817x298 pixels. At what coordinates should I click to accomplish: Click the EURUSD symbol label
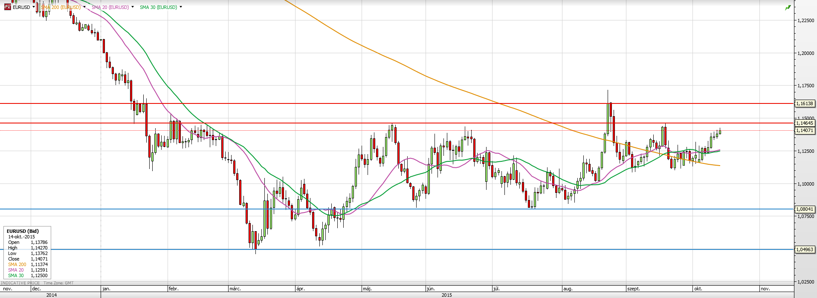21,7
